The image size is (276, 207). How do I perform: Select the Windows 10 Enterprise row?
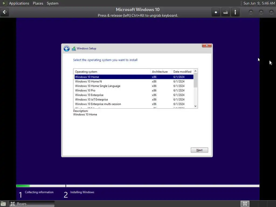click(x=134, y=95)
